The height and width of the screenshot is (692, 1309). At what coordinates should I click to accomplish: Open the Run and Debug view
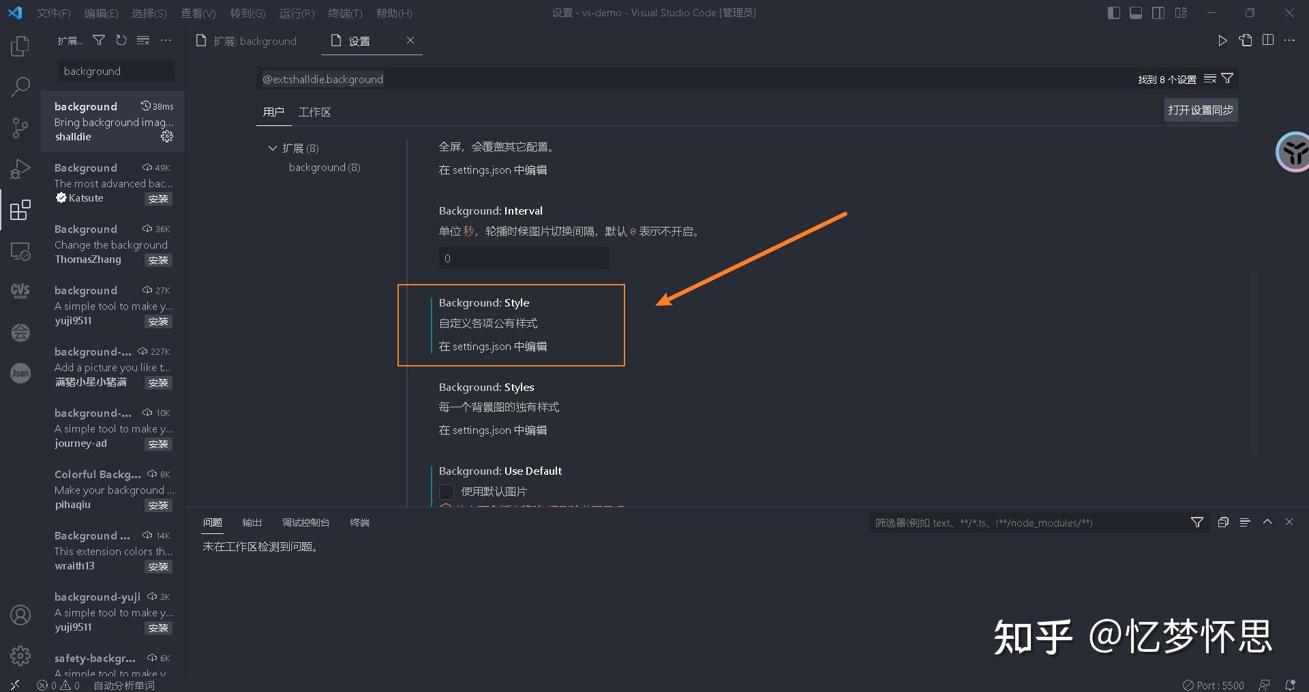tap(20, 169)
